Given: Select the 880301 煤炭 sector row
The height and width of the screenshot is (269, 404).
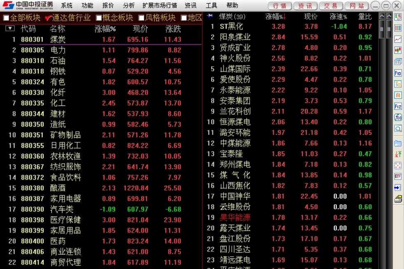Looking at the screenshot, I should [x=101, y=39].
